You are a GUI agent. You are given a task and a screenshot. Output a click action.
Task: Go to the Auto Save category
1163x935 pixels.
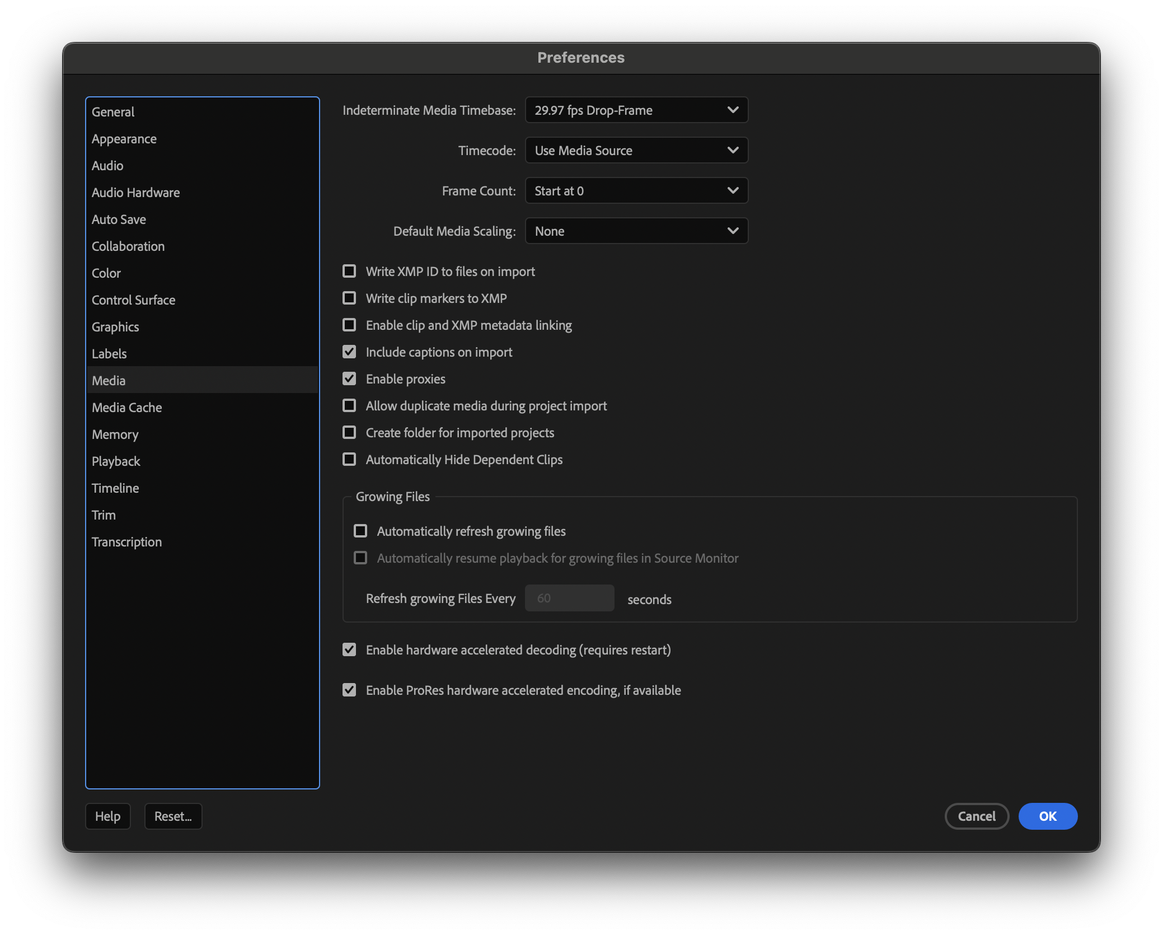pyautogui.click(x=119, y=219)
